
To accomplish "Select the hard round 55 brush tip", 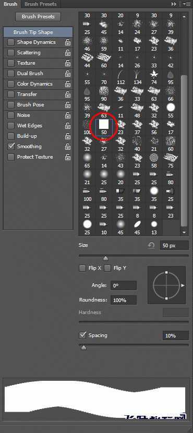I will [x=171, y=107].
